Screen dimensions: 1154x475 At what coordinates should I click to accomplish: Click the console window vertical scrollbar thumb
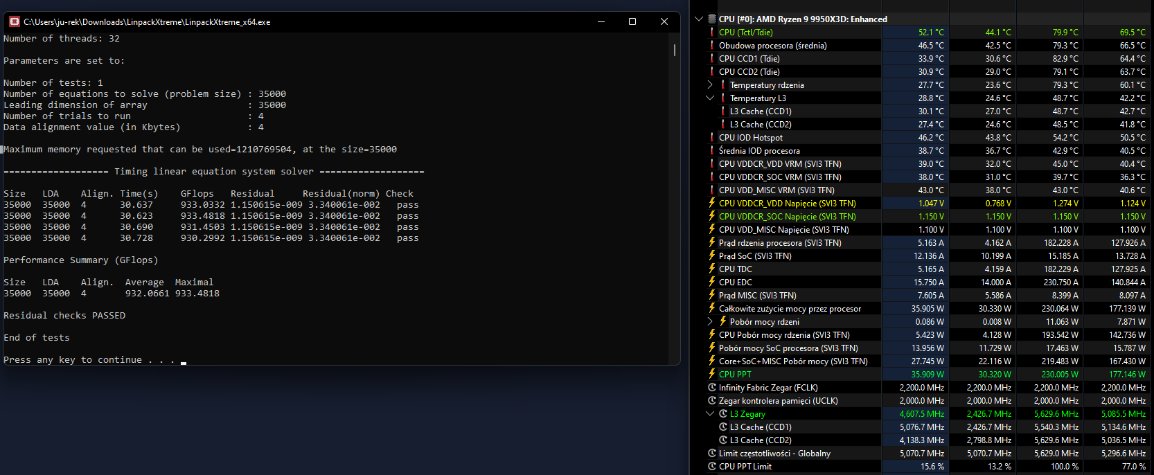(675, 51)
